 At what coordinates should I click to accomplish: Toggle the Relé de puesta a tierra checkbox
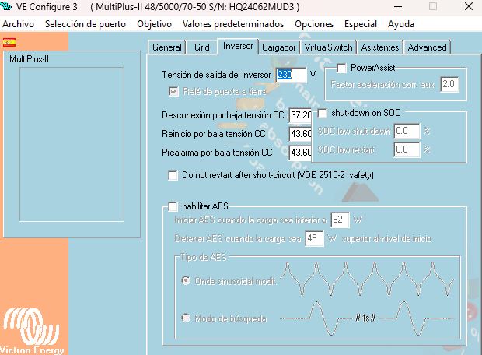pyautogui.click(x=173, y=91)
